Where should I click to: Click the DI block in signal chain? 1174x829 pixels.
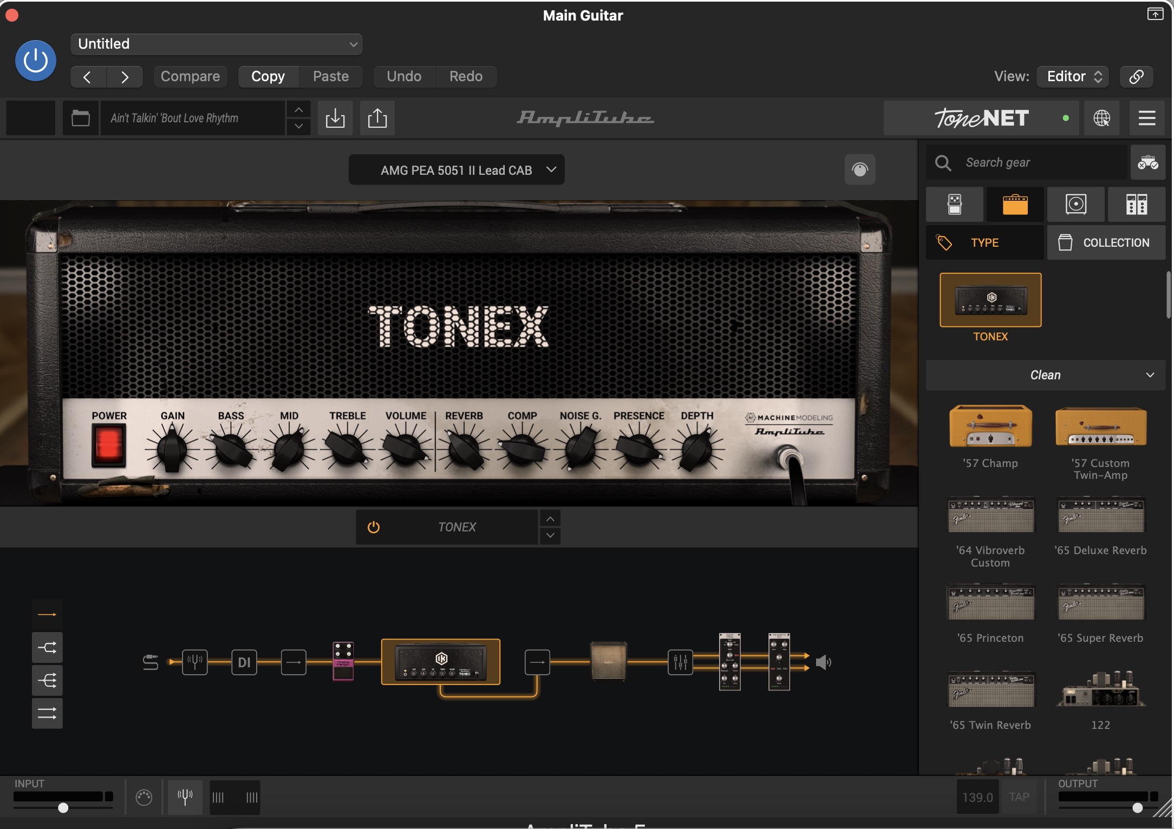tap(244, 662)
